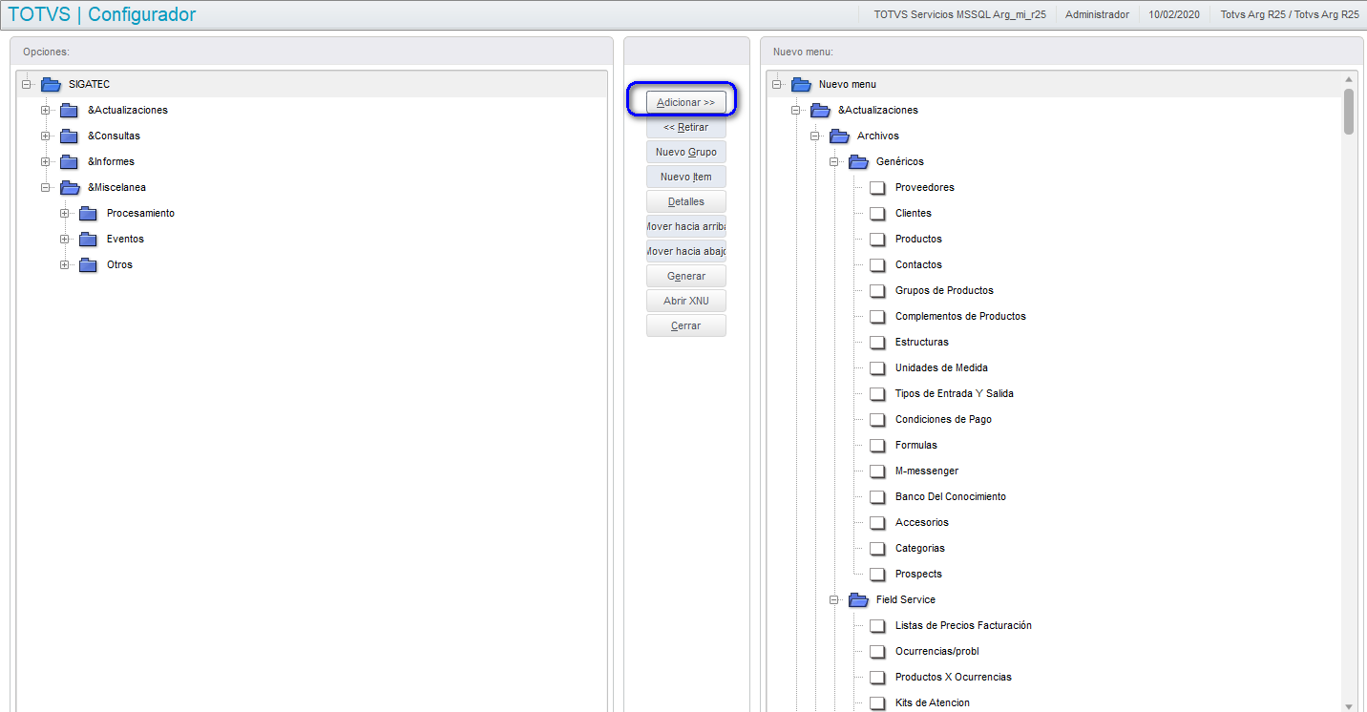This screenshot has width=1367, height=712.
Task: Click Mover hacia arriba button
Action: (x=685, y=226)
